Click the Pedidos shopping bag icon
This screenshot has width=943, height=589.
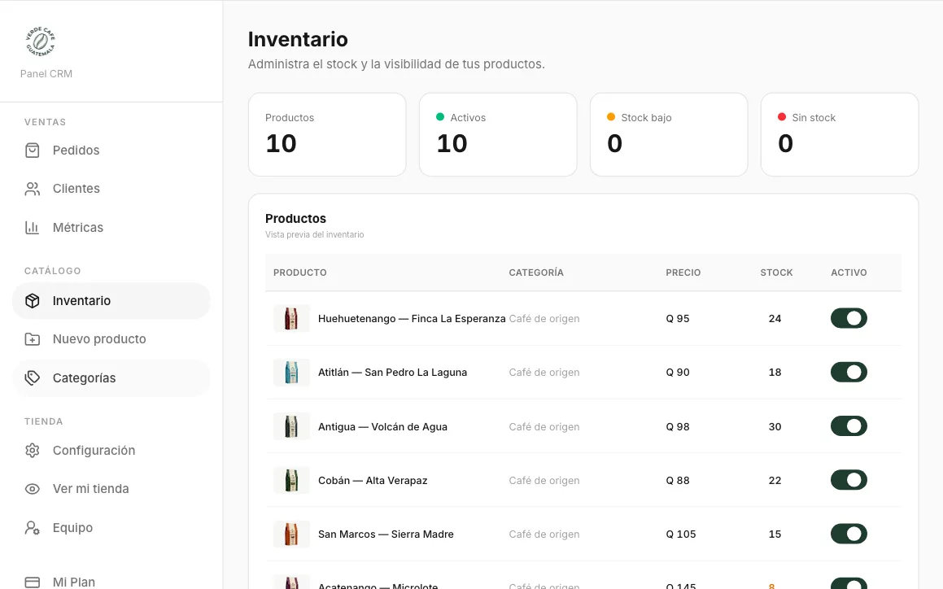[x=33, y=151]
